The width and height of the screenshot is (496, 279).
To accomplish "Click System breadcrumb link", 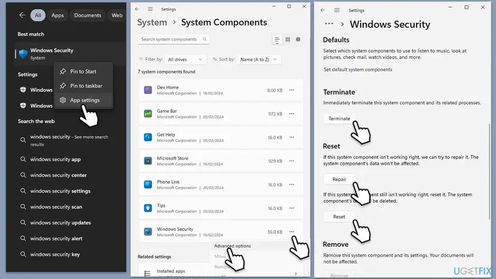I will coord(152,23).
